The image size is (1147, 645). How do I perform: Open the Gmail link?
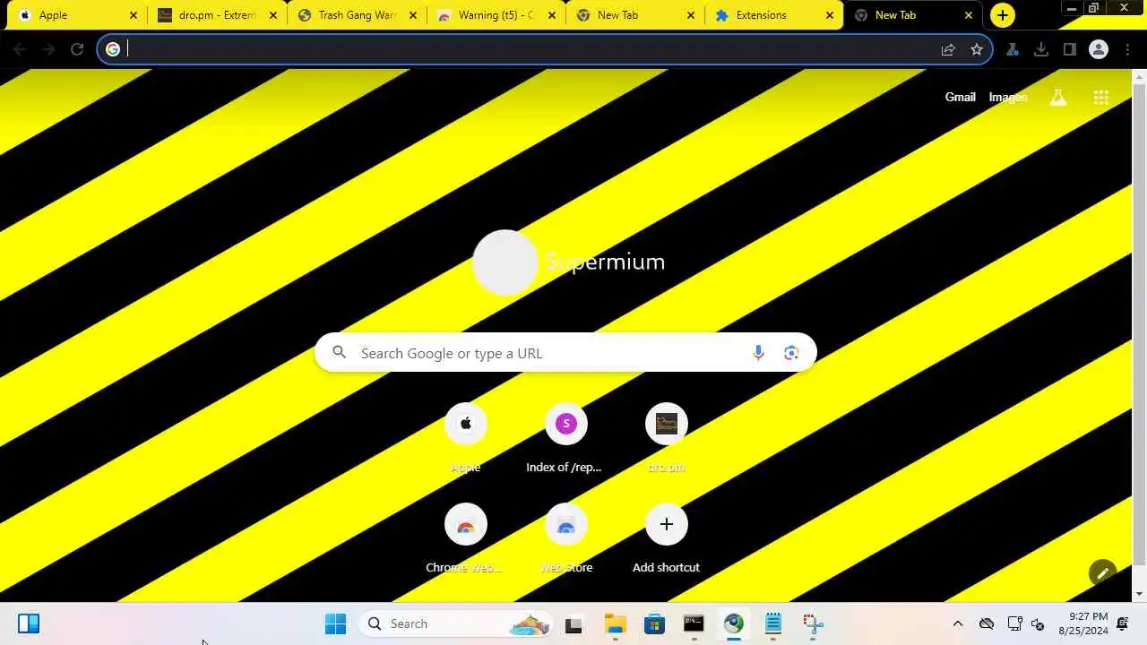point(960,97)
